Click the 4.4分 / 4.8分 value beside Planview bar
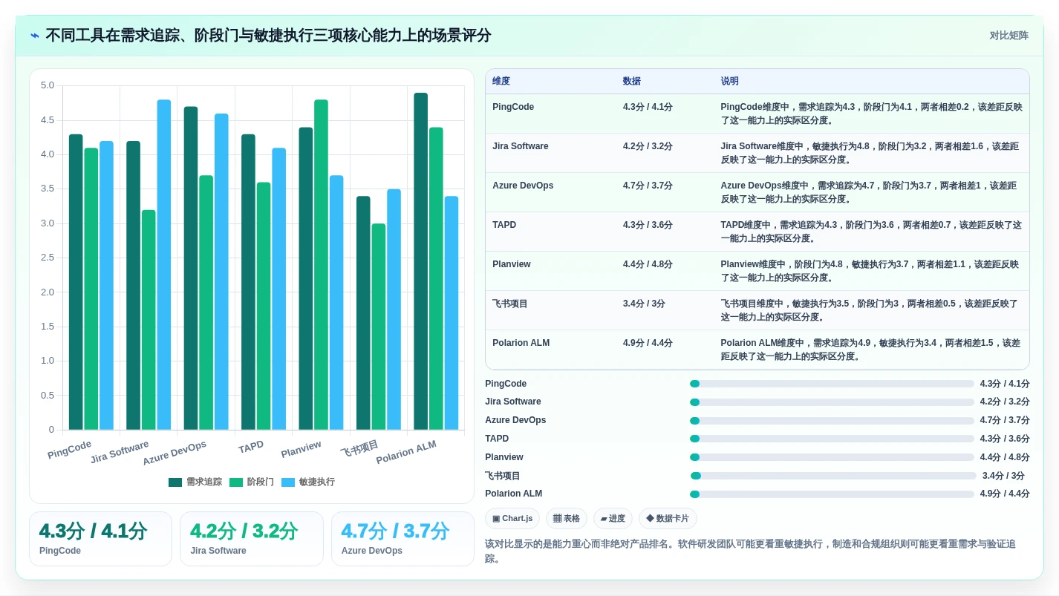Image resolution: width=1059 pixels, height=596 pixels. (1005, 457)
